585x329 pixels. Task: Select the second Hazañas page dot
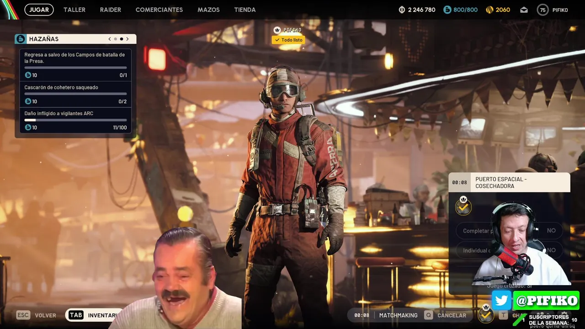pos(122,39)
